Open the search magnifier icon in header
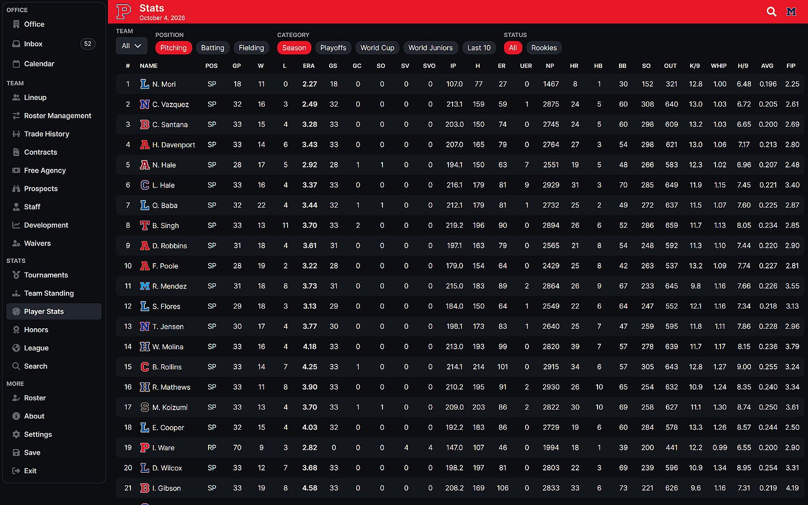This screenshot has height=505, width=808. pos(772,12)
